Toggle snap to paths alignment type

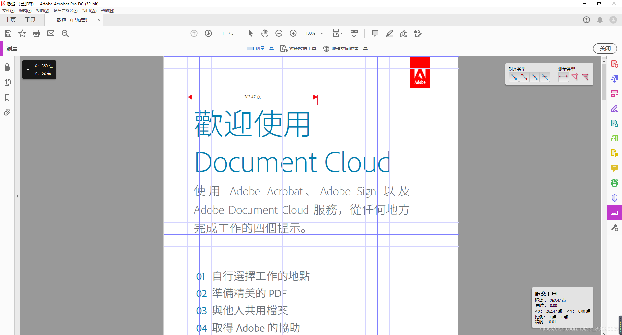[514, 77]
